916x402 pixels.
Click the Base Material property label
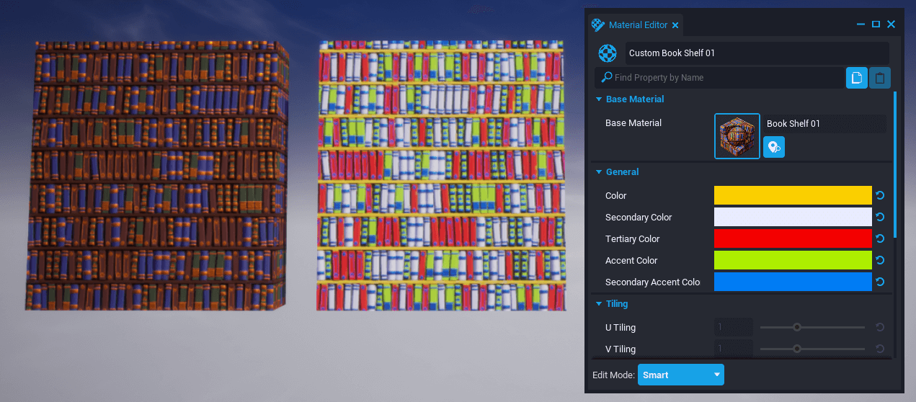[x=633, y=123]
